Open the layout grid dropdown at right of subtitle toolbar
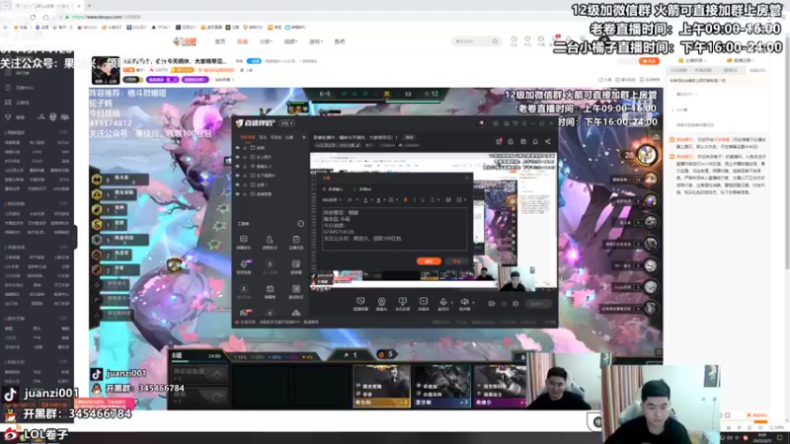Screen dimensions: 790x444 point(461,200)
